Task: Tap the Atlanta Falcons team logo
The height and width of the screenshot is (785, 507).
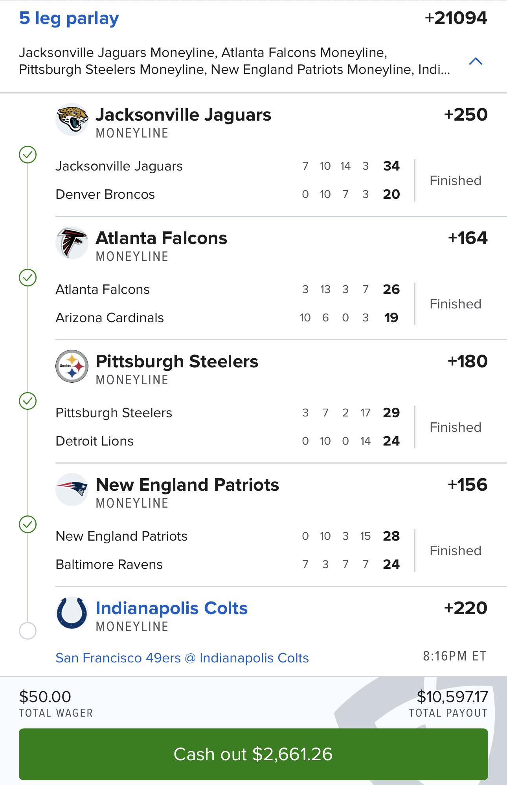Action: pos(72,243)
